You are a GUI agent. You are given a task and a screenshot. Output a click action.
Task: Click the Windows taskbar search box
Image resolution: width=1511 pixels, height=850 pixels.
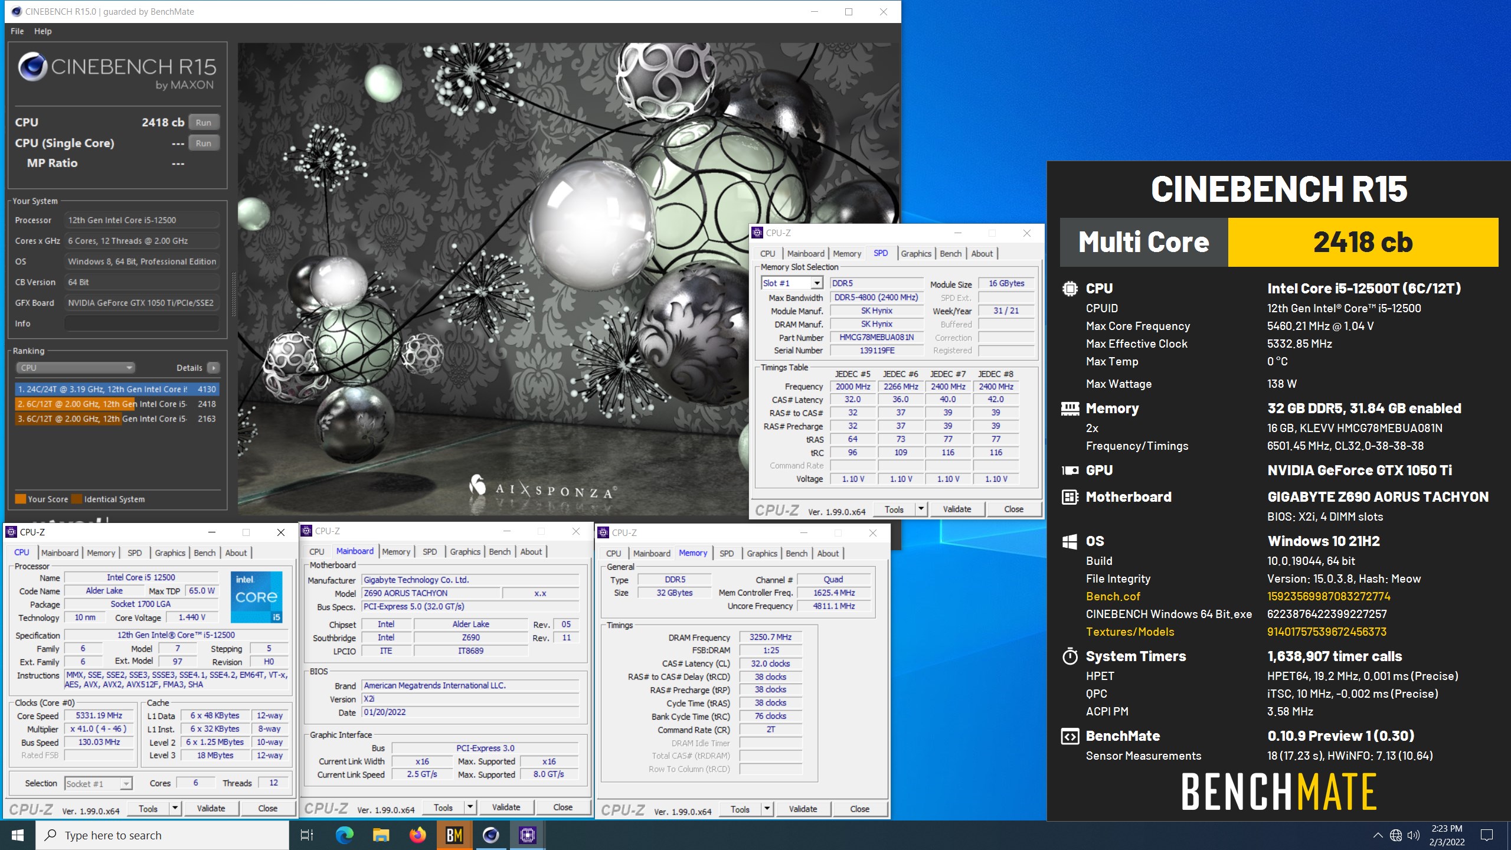[163, 835]
